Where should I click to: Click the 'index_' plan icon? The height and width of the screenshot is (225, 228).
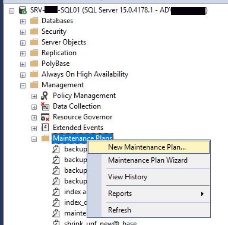[56, 202]
